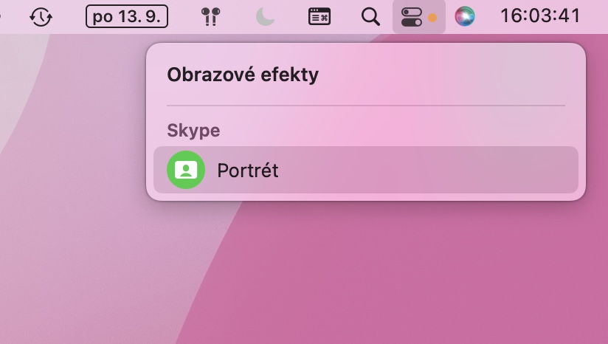The image size is (608, 344).
Task: Click the Portrét label text
Action: pyautogui.click(x=248, y=171)
